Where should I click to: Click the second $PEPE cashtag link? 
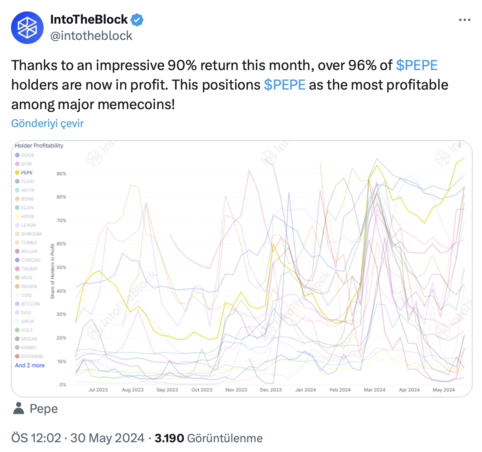coord(285,85)
